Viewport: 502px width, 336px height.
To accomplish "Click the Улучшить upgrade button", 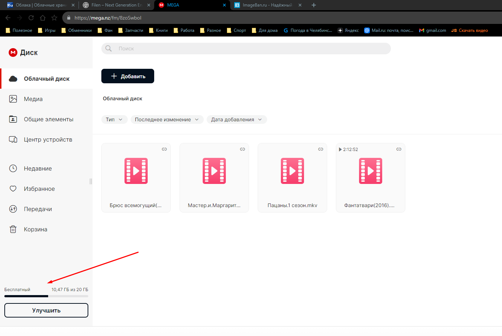I will coord(46,310).
